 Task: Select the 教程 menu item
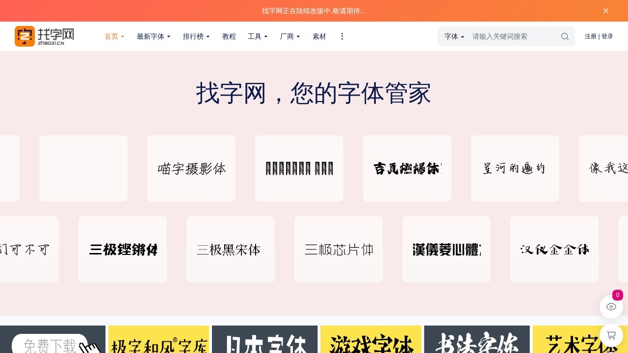click(x=229, y=36)
